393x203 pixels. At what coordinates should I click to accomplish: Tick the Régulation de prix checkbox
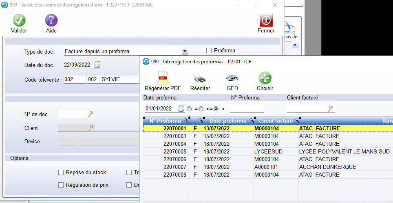(x=61, y=185)
